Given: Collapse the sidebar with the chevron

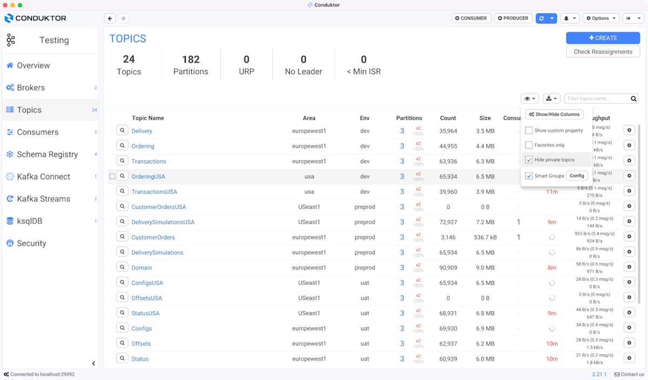Looking at the screenshot, I should click(x=93, y=364).
